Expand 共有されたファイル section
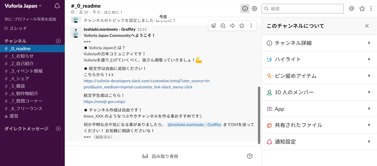 319,125
